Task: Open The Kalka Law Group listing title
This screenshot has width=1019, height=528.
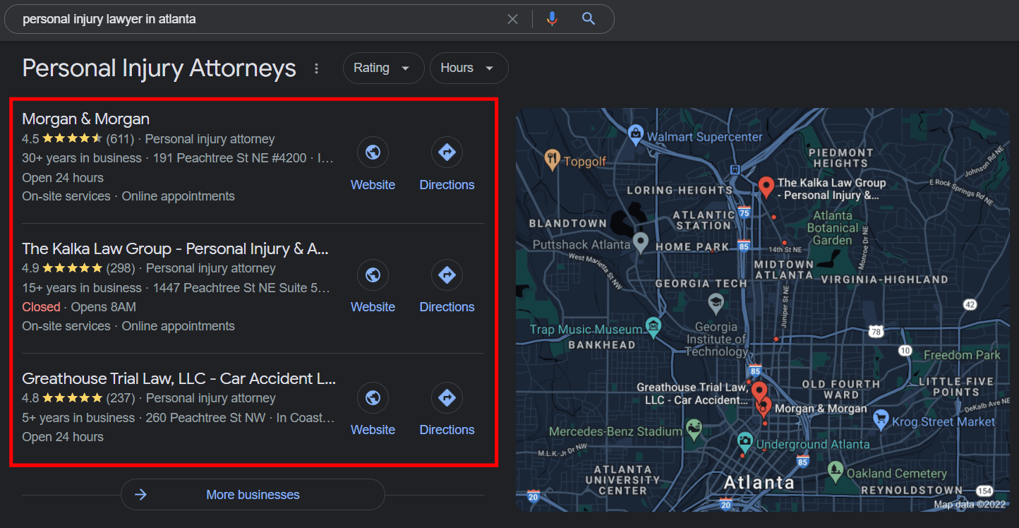Action: [x=176, y=248]
